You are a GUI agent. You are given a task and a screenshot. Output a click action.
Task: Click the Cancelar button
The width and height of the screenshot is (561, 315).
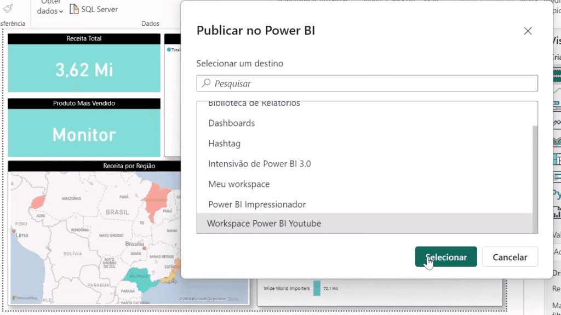pos(510,256)
